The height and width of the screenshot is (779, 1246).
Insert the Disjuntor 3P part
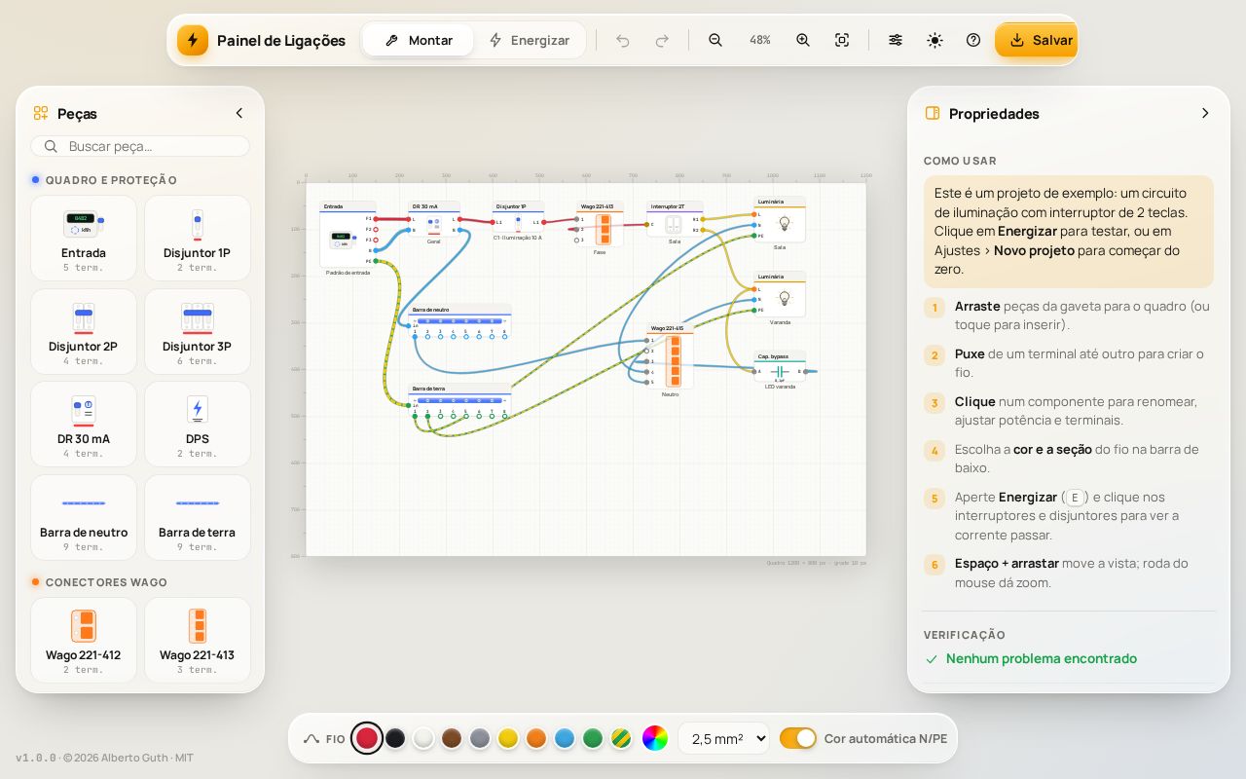pyautogui.click(x=198, y=332)
